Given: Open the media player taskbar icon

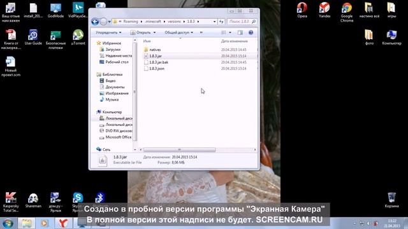Looking at the screenshot, I should pos(45,223).
